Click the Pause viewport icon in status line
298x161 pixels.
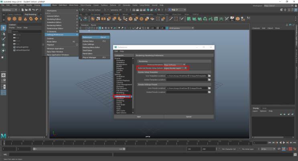(x=159, y=10)
